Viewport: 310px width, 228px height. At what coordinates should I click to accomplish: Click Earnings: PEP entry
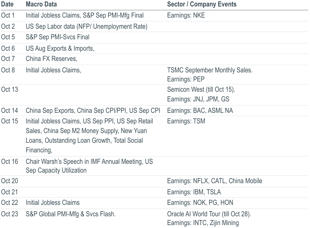click(x=186, y=79)
